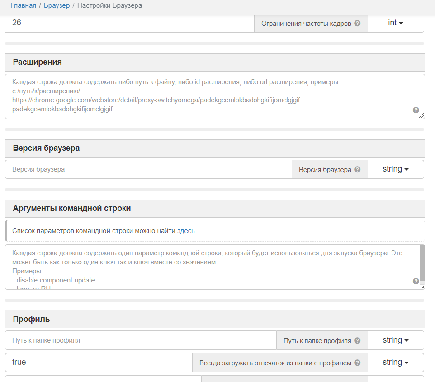The width and height of the screenshot is (435, 382).
Task: Open Браузер breadcrumb link
Action: coord(57,5)
